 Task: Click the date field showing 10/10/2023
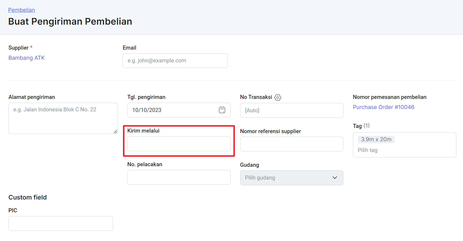(x=171, y=110)
